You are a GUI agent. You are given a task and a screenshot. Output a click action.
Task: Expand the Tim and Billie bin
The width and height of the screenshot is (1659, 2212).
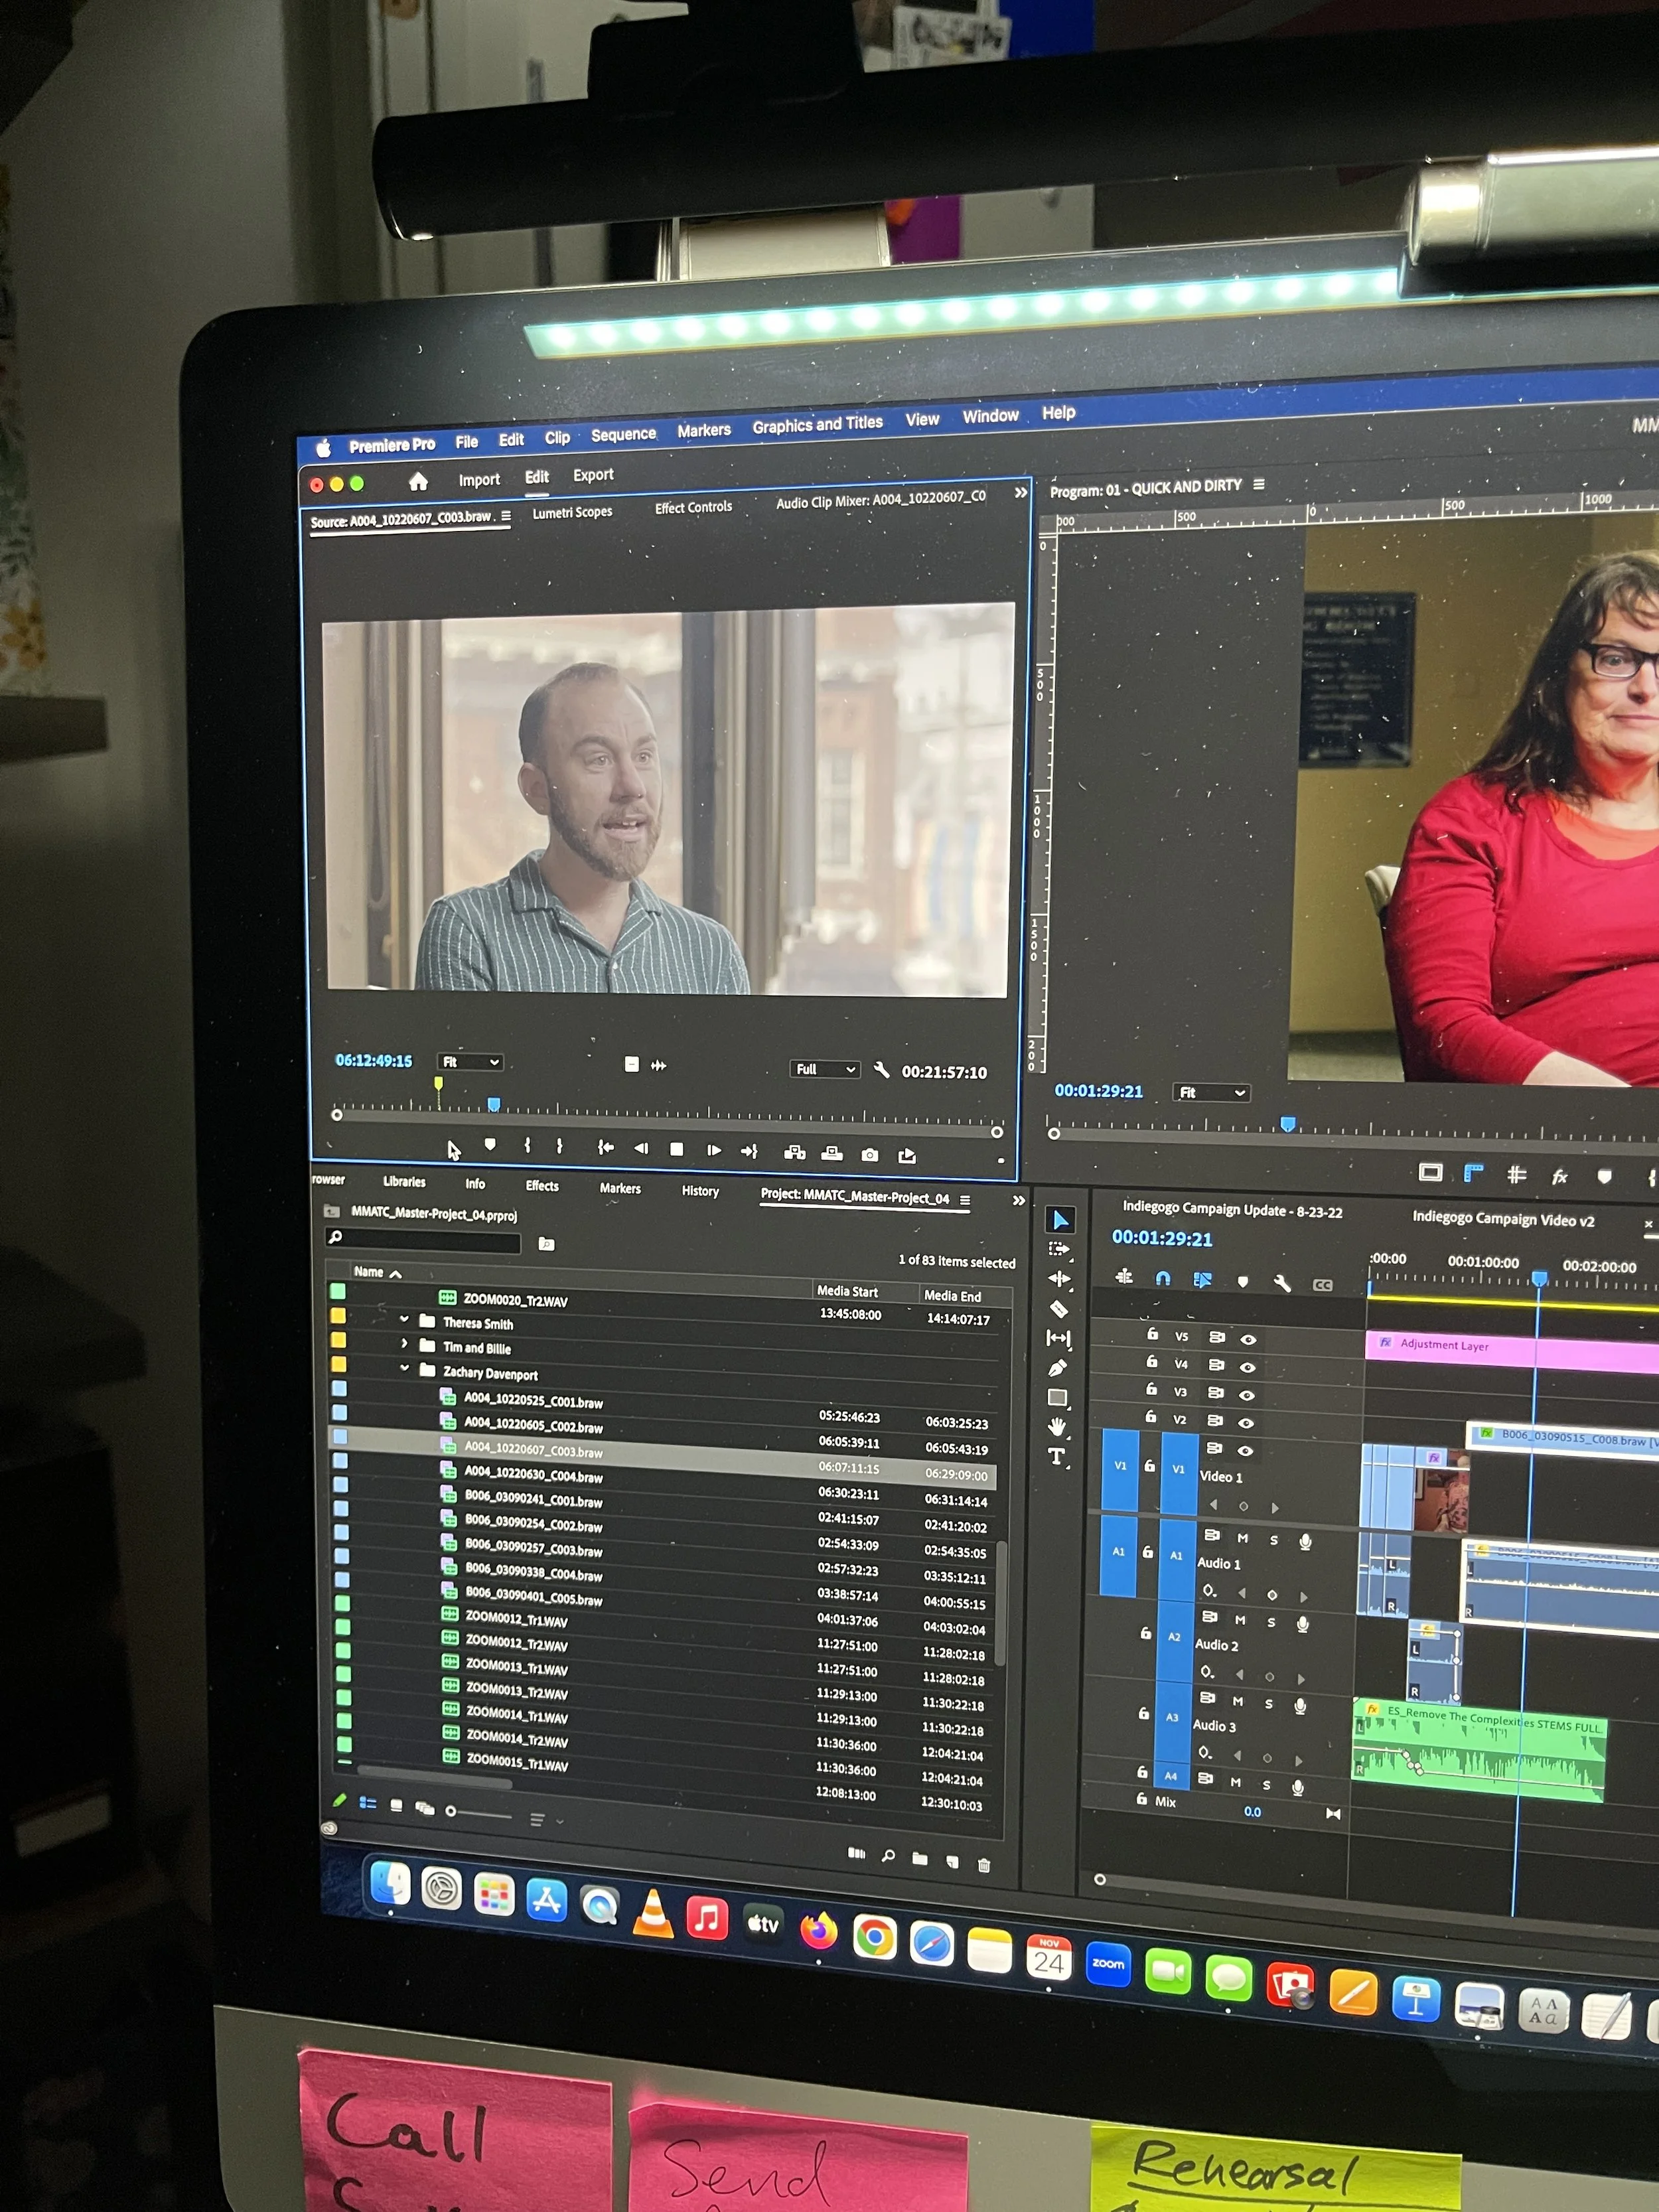pyautogui.click(x=404, y=1344)
